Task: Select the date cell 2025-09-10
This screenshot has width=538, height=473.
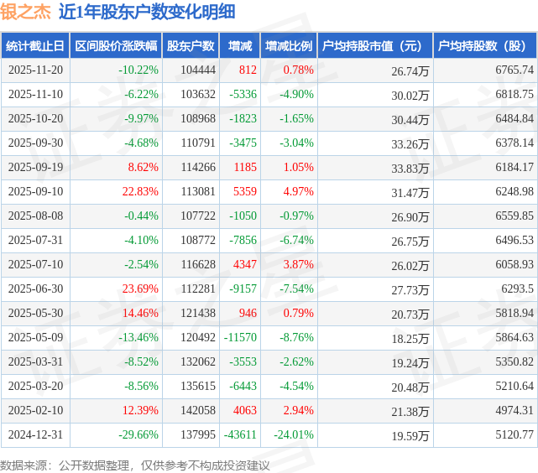Action: tap(36, 191)
